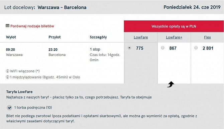
Task: Click the Taryfa LowFare heading
Action: (19, 92)
